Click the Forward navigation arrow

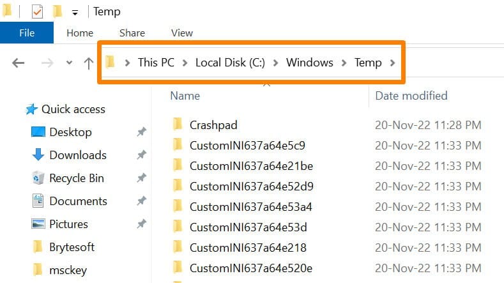[47, 63]
